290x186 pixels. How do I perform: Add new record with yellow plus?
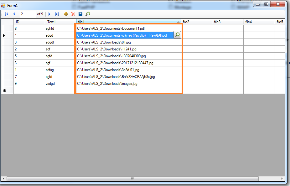[66, 14]
